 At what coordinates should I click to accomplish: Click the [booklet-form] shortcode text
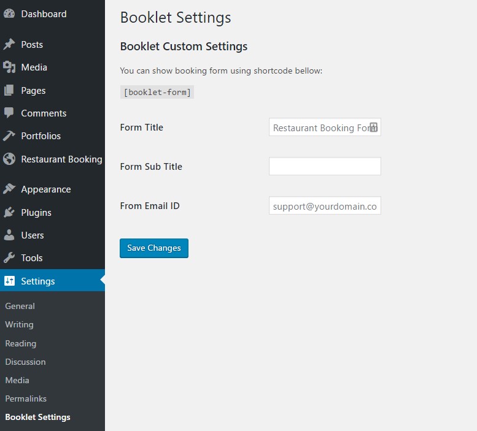157,93
